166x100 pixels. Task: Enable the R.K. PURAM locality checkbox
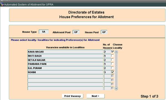click(112, 68)
